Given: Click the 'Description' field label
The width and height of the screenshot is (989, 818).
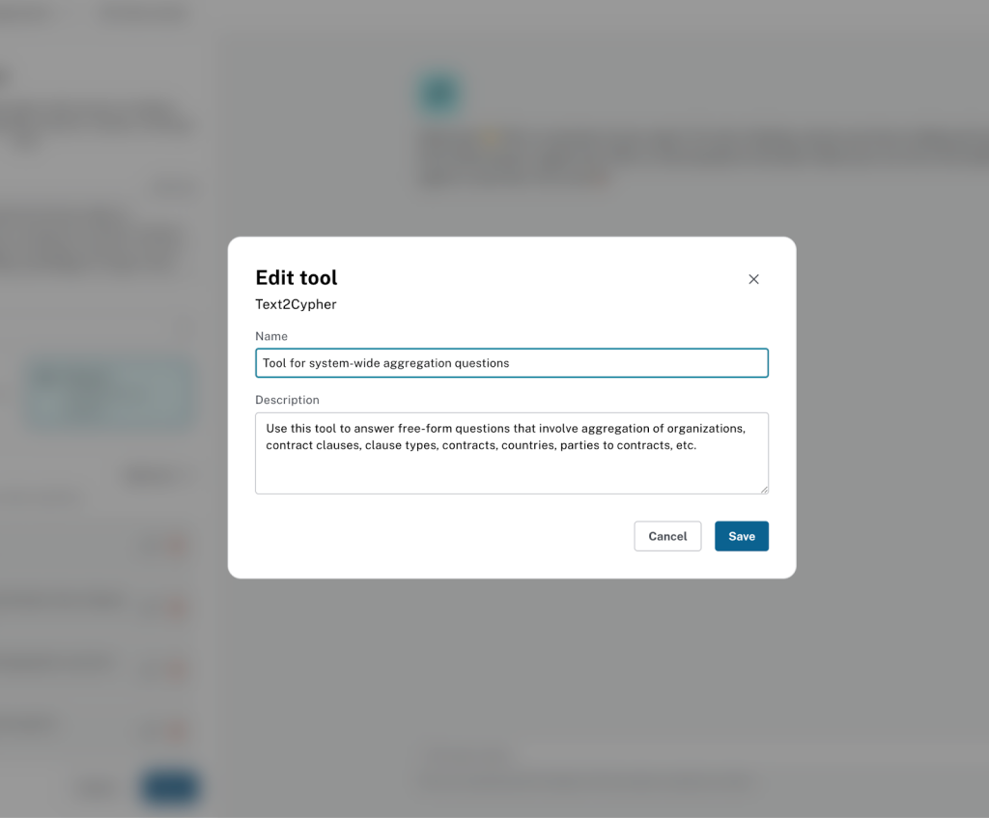Looking at the screenshot, I should [287, 400].
